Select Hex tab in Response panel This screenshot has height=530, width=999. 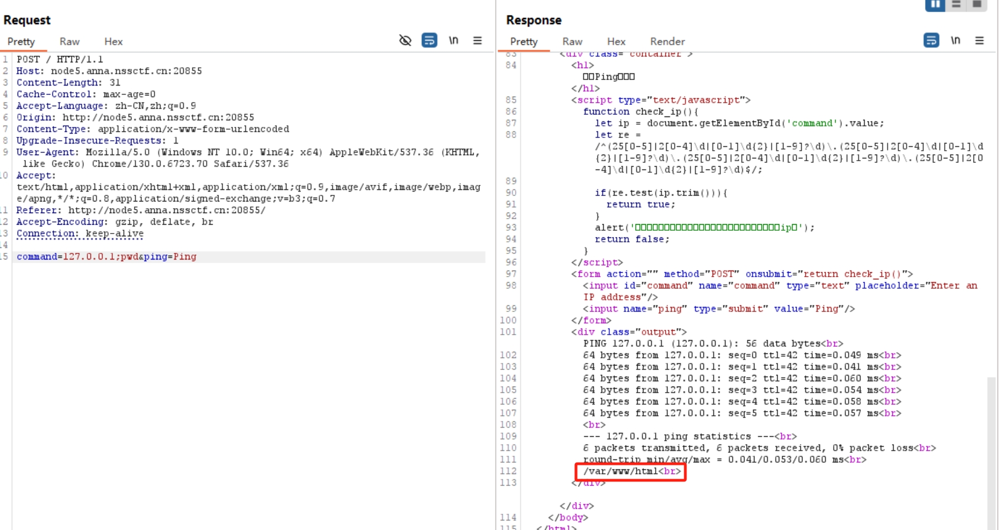[616, 41]
